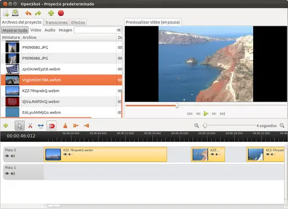
Task: Select file EALysANMjGo.webm
Action: (61, 112)
